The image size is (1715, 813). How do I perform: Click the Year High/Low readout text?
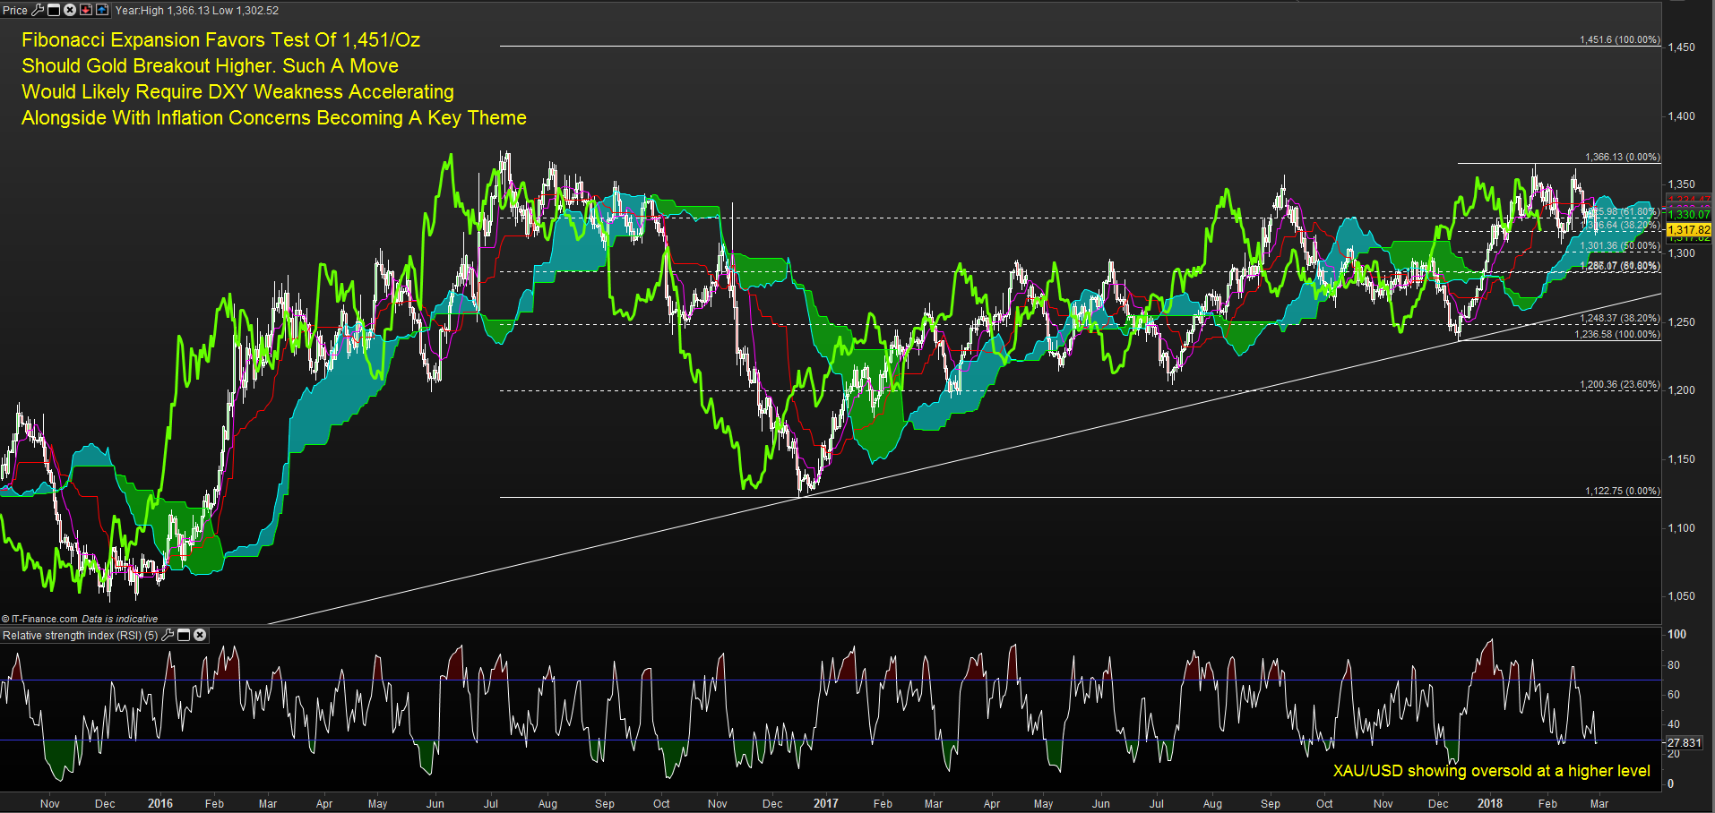tap(197, 11)
